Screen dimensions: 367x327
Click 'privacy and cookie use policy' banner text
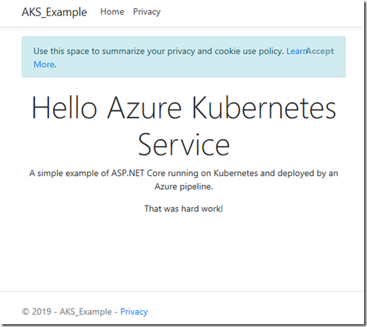(x=226, y=52)
